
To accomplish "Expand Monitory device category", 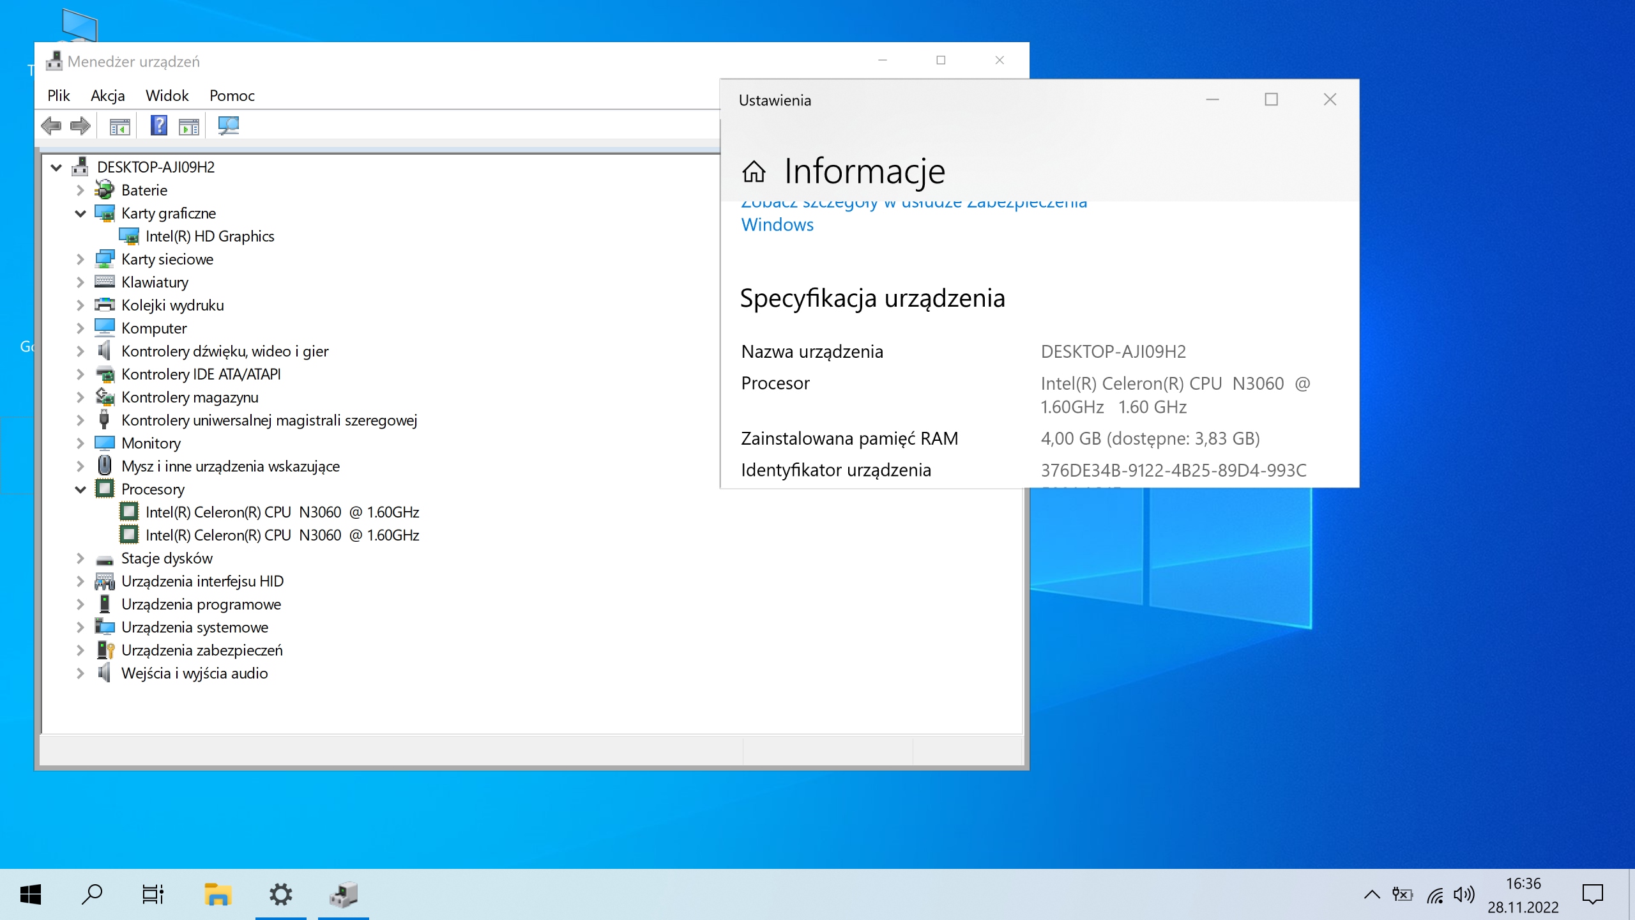I will pyautogui.click(x=80, y=443).
